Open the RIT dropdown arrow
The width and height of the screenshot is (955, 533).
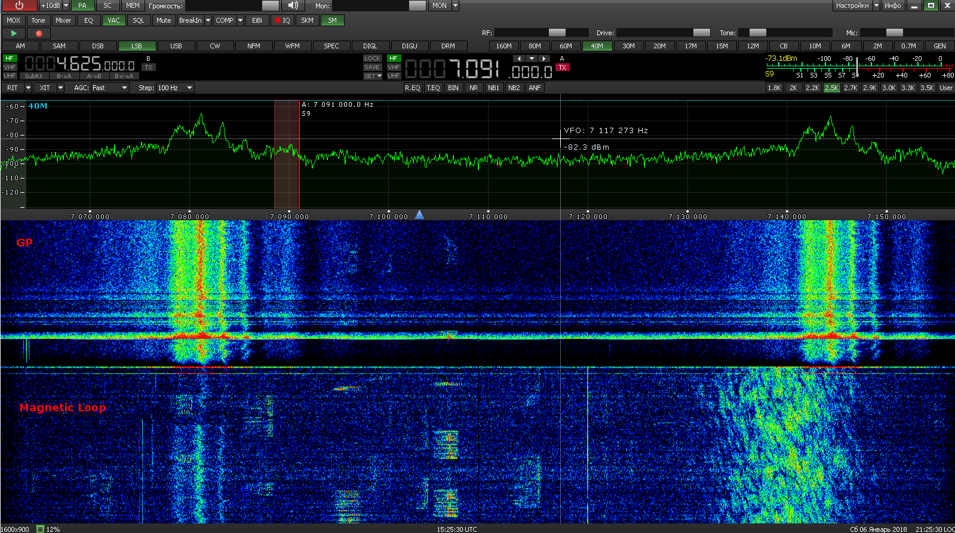pyautogui.click(x=28, y=88)
